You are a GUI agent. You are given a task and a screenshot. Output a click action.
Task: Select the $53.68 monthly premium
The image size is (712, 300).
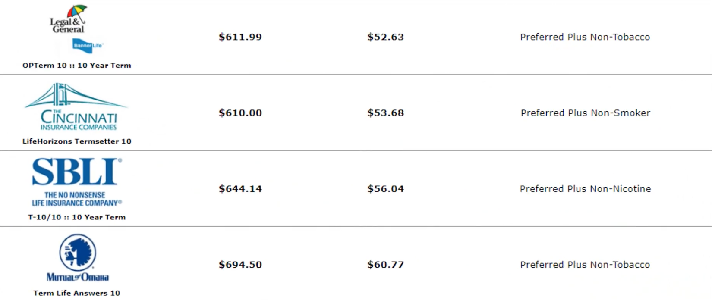pyautogui.click(x=385, y=113)
